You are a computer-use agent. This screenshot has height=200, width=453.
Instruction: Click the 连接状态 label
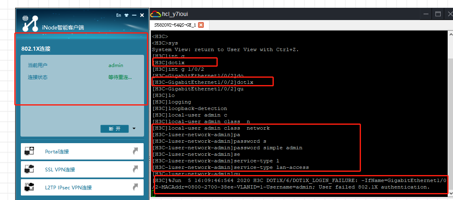(x=38, y=77)
